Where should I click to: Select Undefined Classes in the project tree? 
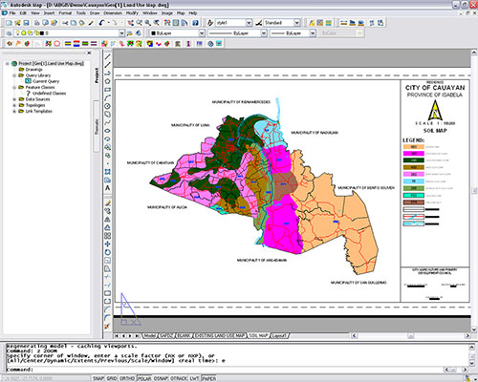point(49,94)
